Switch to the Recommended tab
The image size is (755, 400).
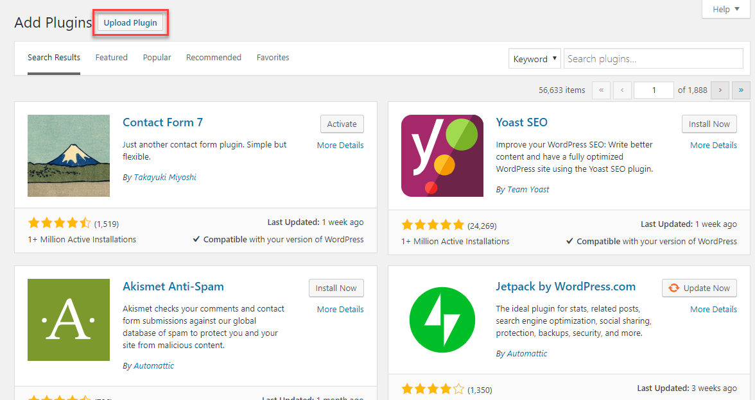point(214,58)
